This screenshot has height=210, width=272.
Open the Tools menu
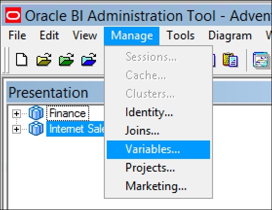(x=180, y=35)
